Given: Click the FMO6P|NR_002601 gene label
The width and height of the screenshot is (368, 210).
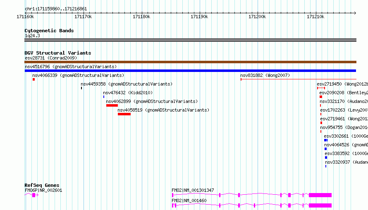Looking at the screenshot, I should (x=43, y=190).
